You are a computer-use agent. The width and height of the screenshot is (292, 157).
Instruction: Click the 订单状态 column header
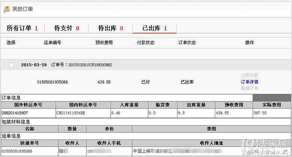pos(187,43)
